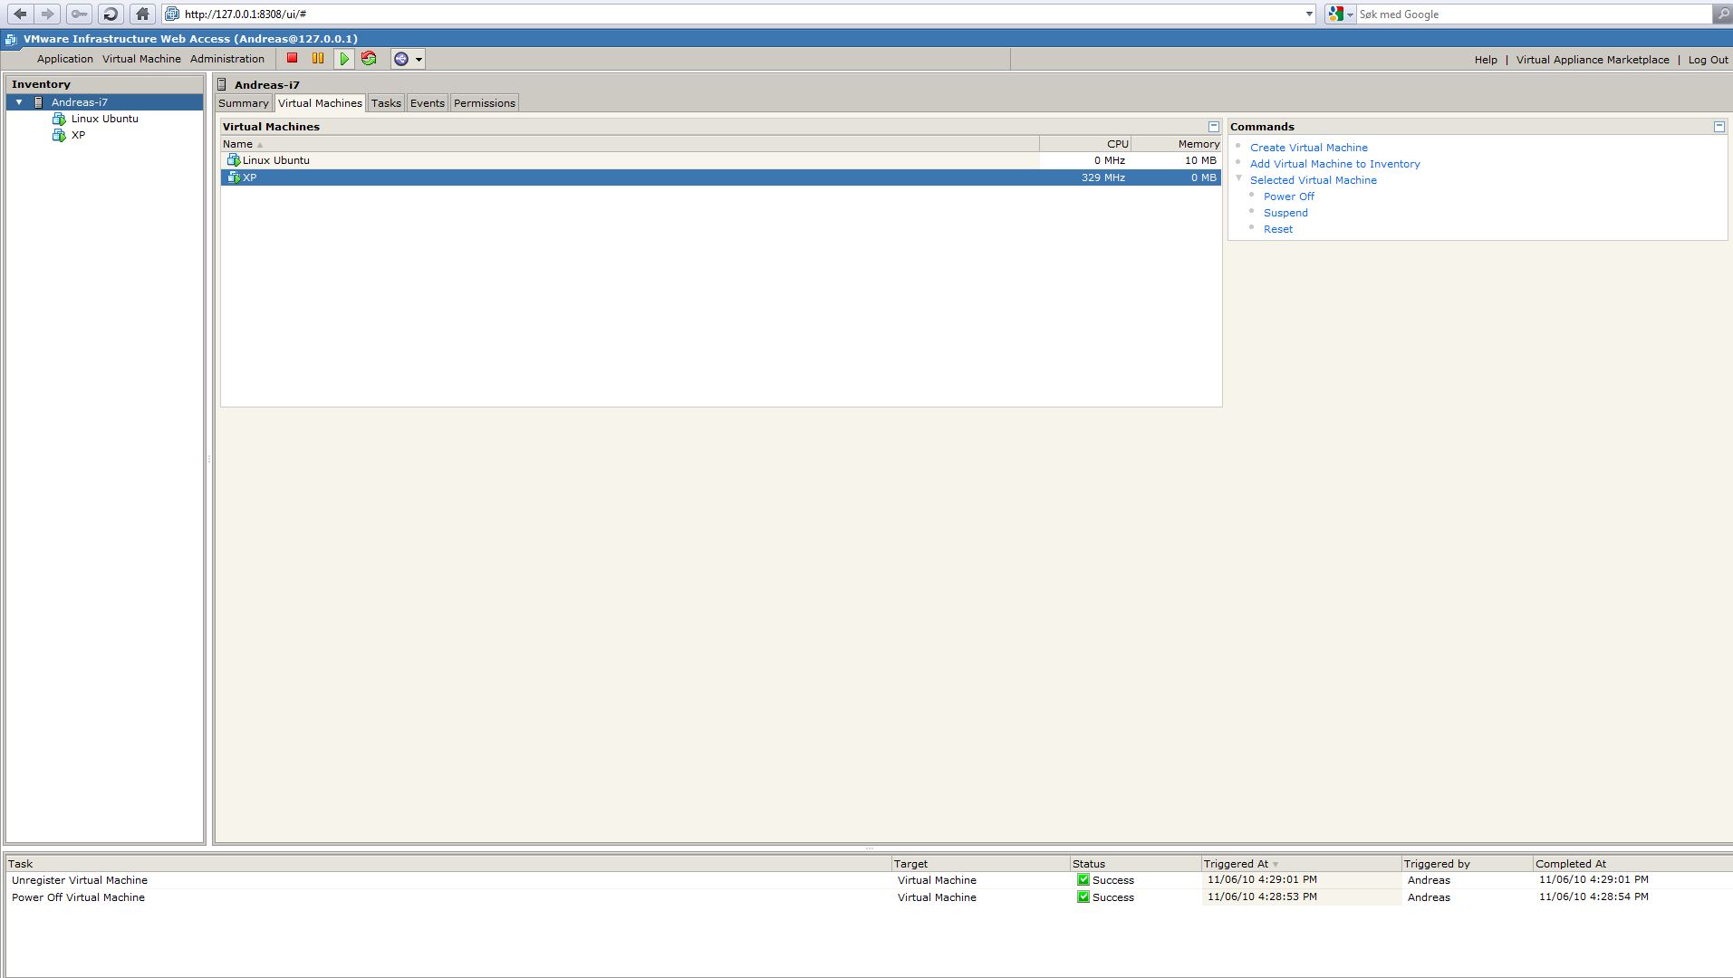Click the Andreas-i7 host icon in Inventory
1733x978 pixels.
39,102
